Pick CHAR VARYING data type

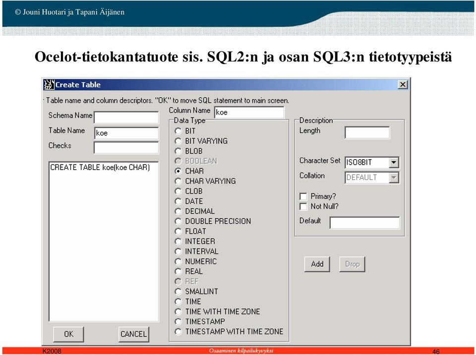[x=178, y=181]
